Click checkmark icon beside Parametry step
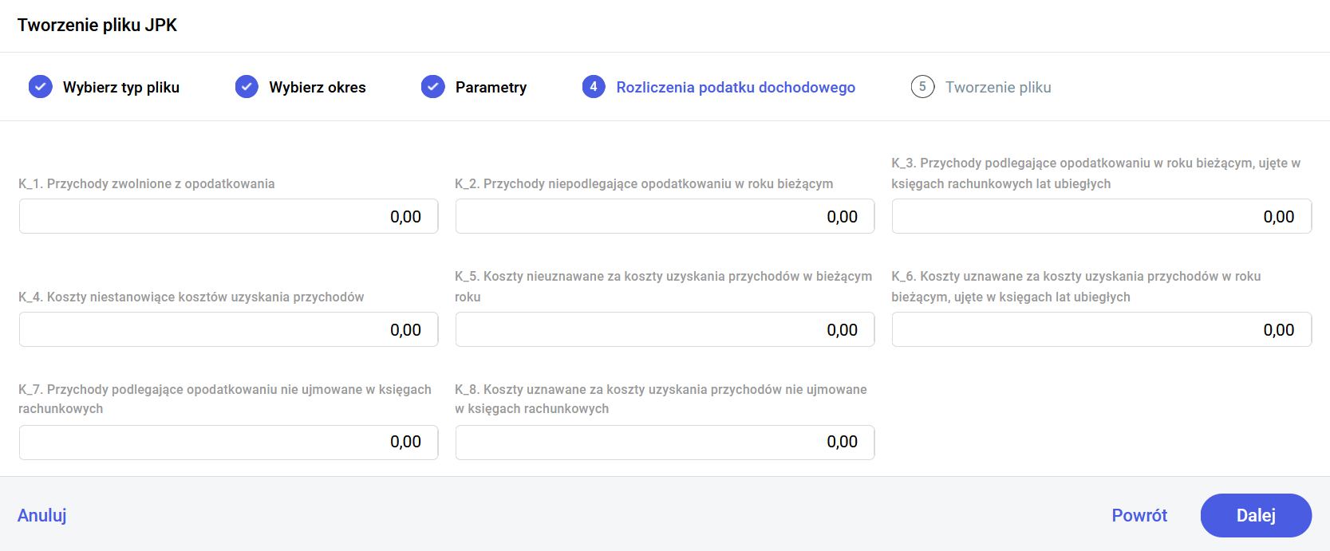This screenshot has height=551, width=1330. (432, 87)
